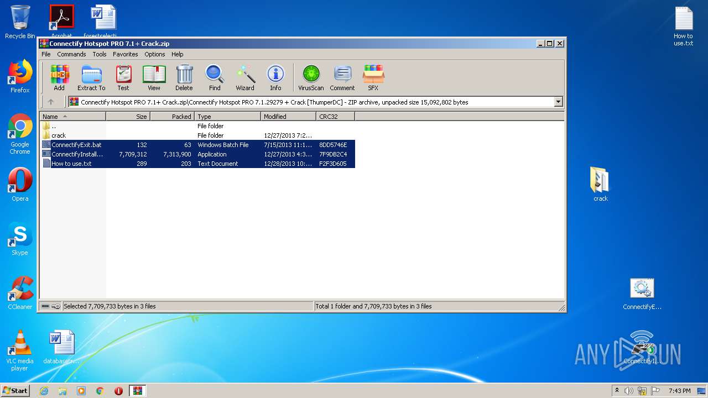The height and width of the screenshot is (398, 708).
Task: Sort by the Packed column header
Action: [172, 117]
